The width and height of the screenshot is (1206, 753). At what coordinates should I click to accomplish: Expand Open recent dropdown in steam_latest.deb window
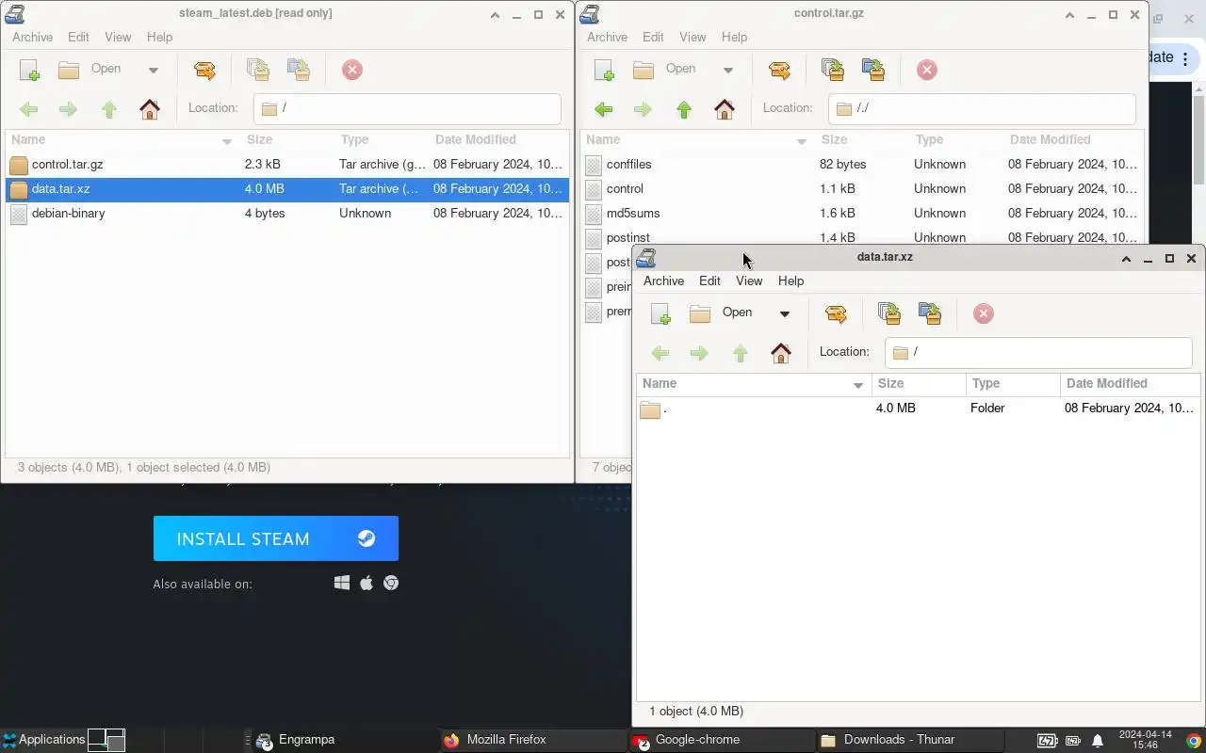point(153,70)
